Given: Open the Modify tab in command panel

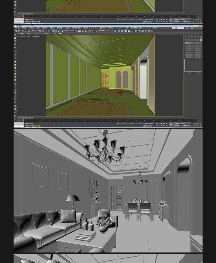Looking at the screenshot, I should [189, 37].
